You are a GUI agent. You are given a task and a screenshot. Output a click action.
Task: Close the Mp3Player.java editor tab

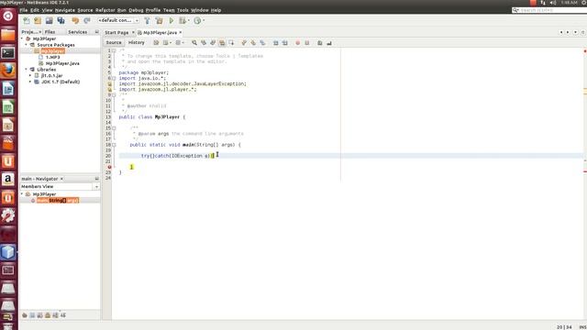[181, 33]
